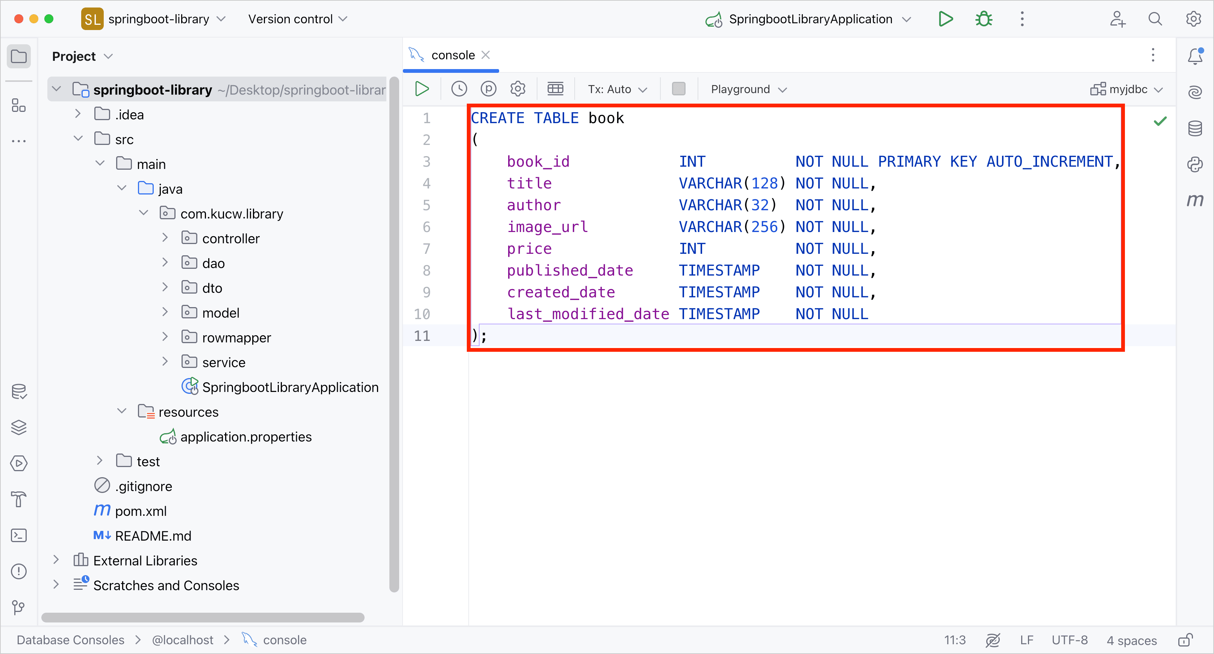Image resolution: width=1214 pixels, height=654 pixels.
Task: Open the Project view mode dropdown
Action: [x=82, y=56]
